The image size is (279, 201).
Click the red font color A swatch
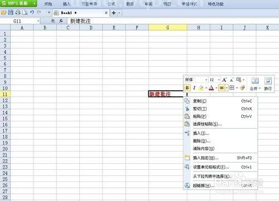211,88
